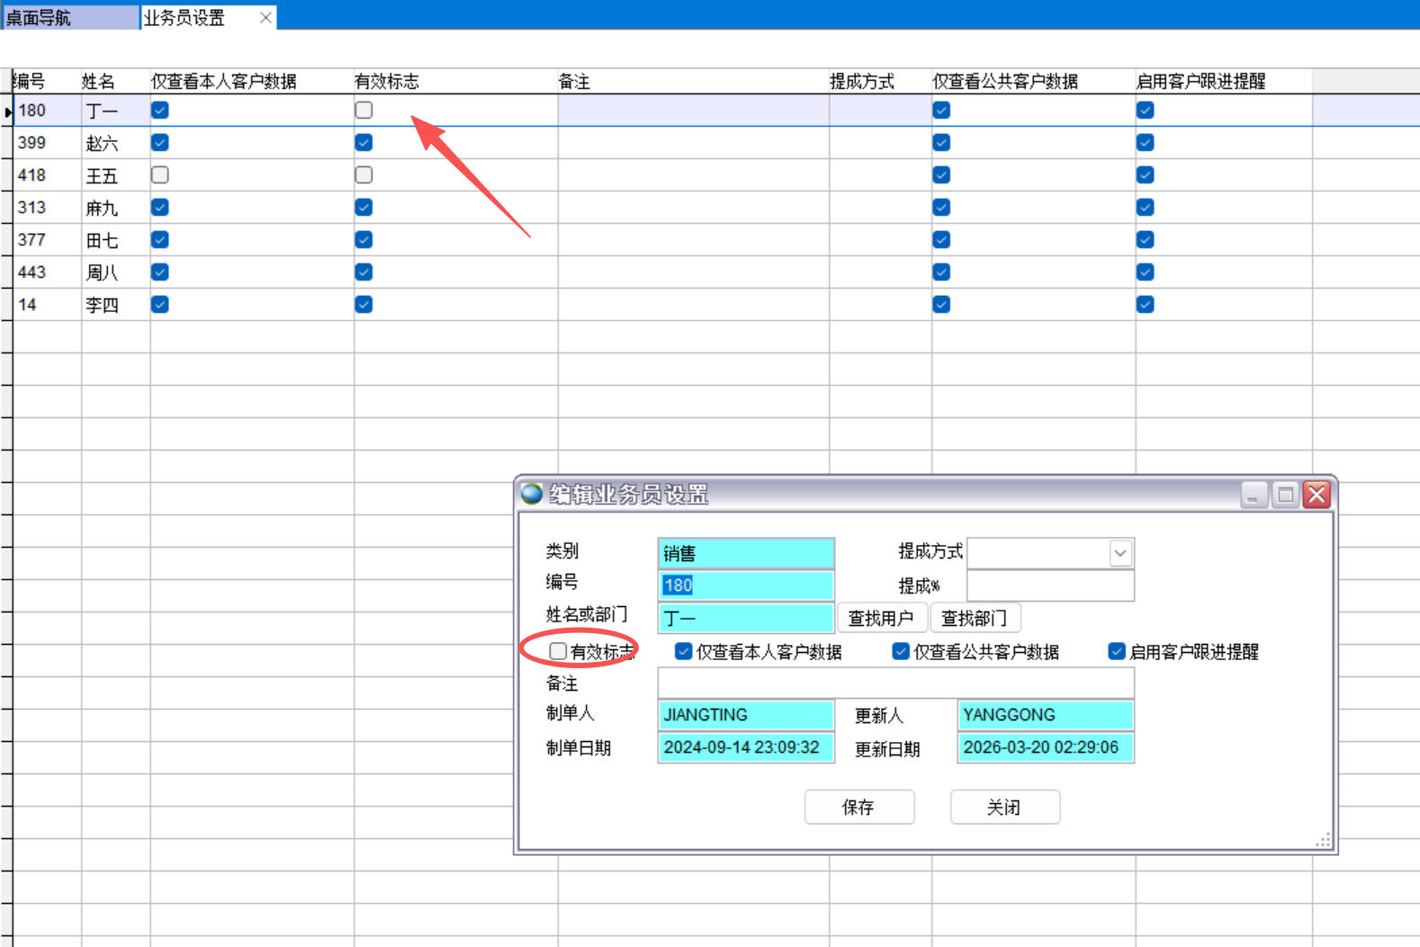The width and height of the screenshot is (1420, 947).
Task: Enable the 有效标志 checkbox in the dialog
Action: point(558,651)
